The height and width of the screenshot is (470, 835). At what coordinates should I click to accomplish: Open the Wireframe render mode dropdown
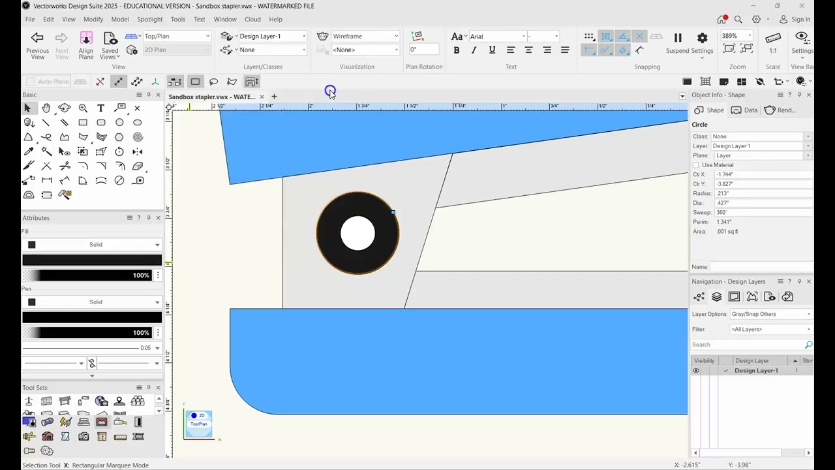(365, 37)
